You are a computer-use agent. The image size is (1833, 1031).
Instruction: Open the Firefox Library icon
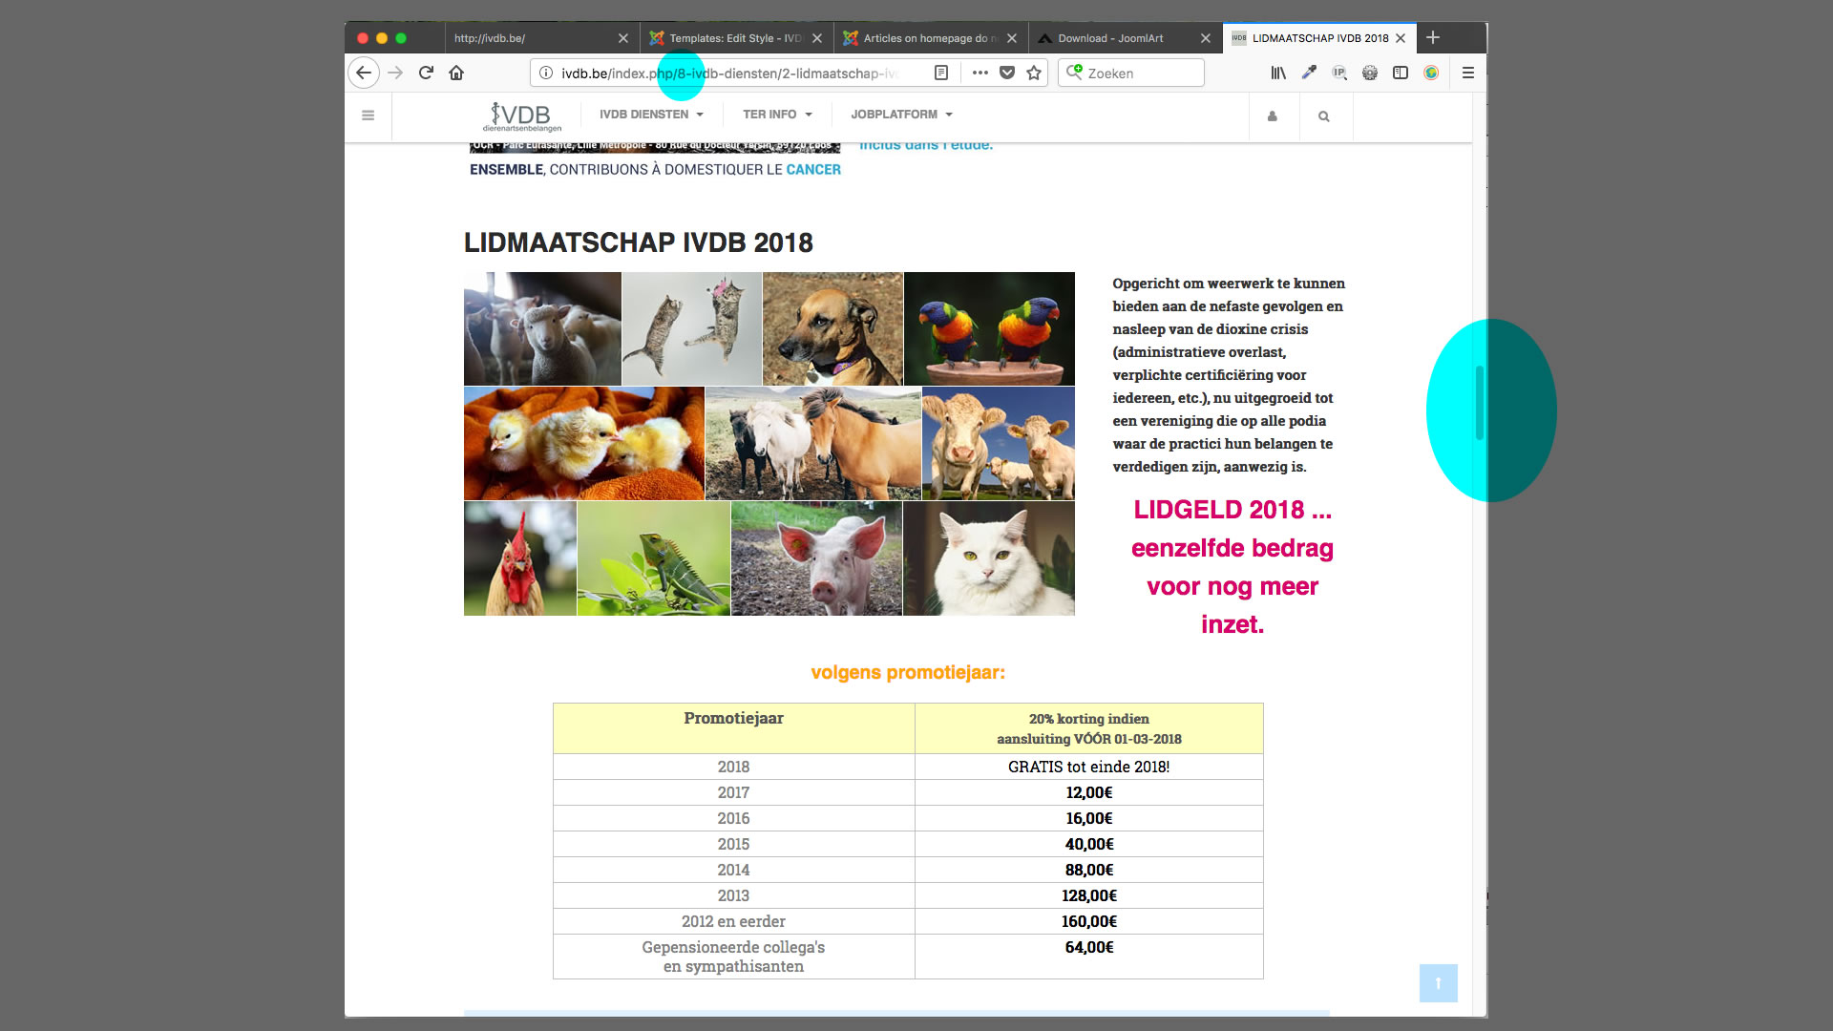[x=1278, y=73]
